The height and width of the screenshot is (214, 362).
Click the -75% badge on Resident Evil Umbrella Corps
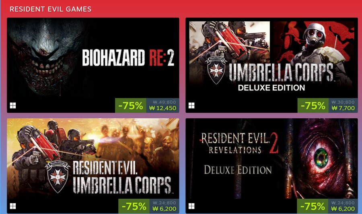[x=134, y=206]
